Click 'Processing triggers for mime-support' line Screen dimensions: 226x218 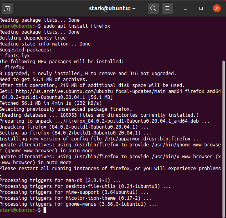point(74,192)
